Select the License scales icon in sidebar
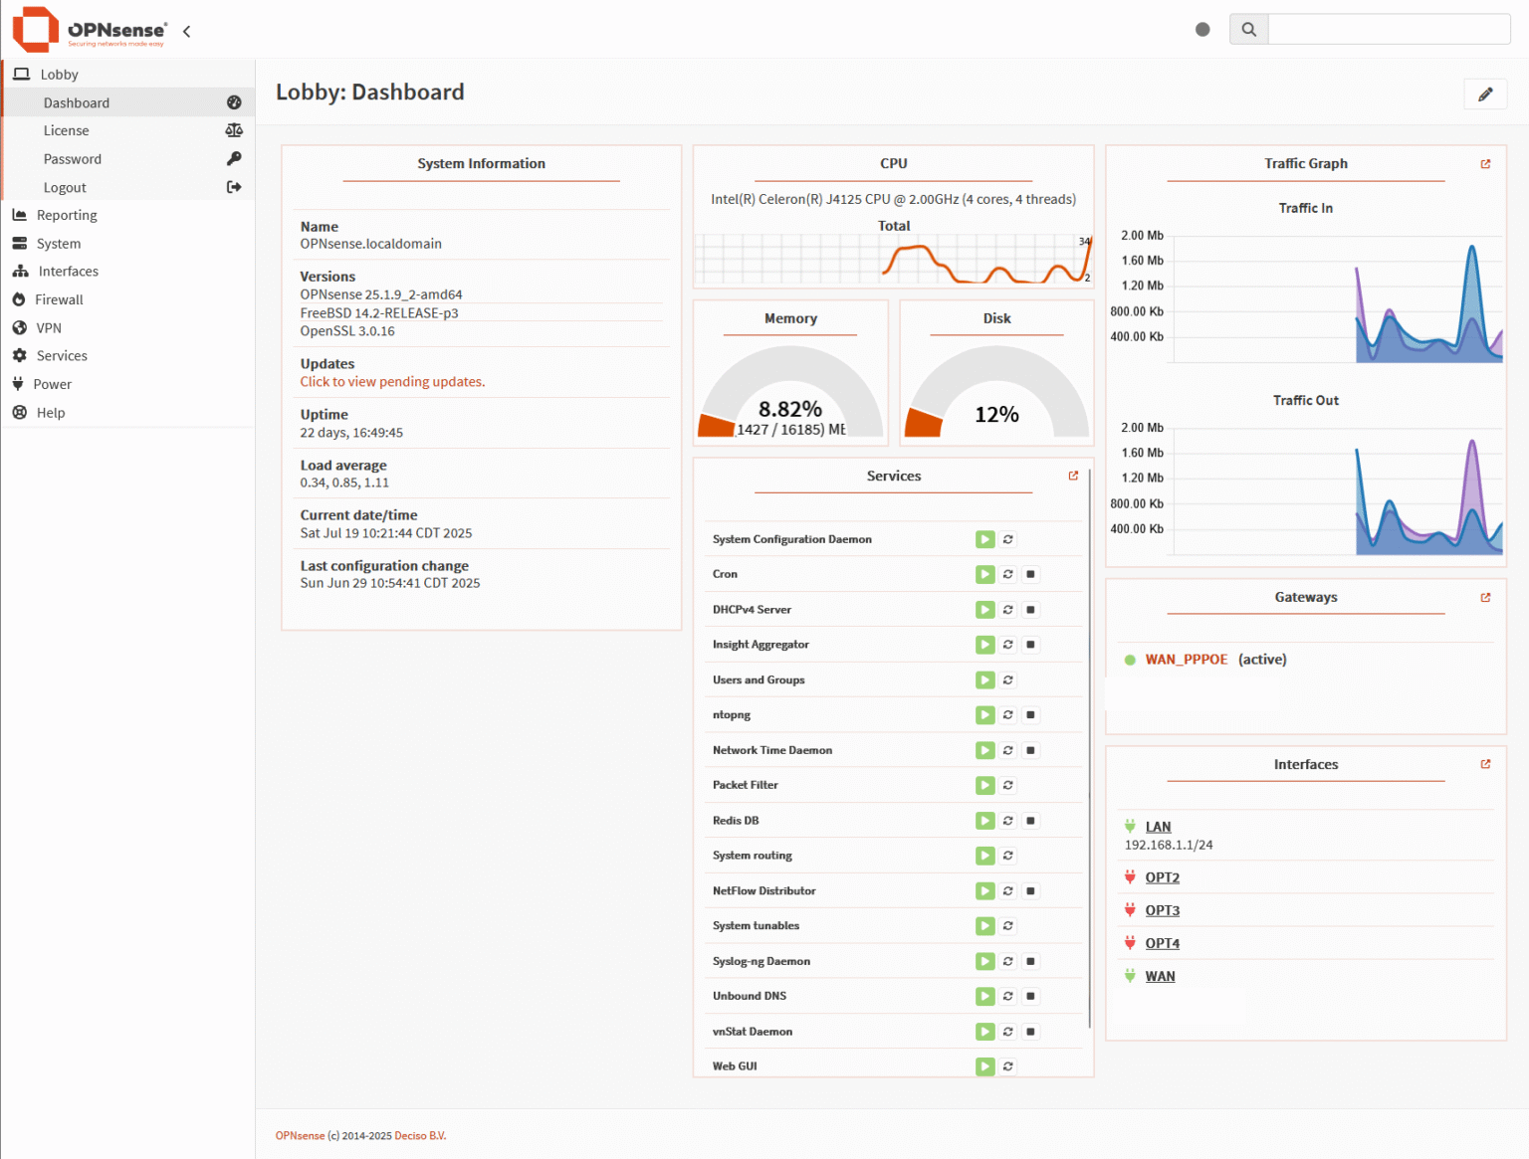Image resolution: width=1529 pixels, height=1159 pixels. (234, 130)
